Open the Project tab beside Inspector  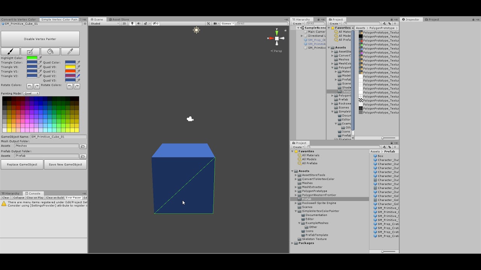432,19
